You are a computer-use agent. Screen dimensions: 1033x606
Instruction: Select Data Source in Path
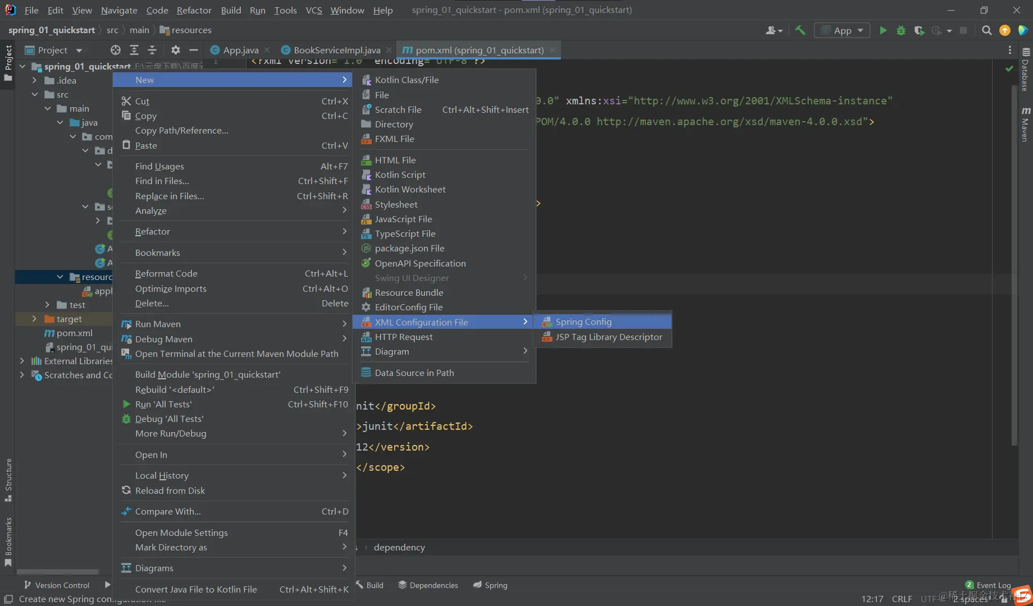tap(444, 373)
